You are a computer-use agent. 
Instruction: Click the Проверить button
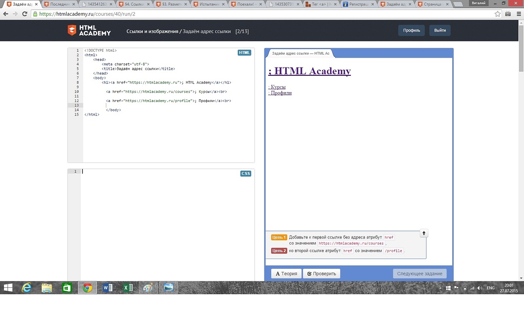coord(322,274)
